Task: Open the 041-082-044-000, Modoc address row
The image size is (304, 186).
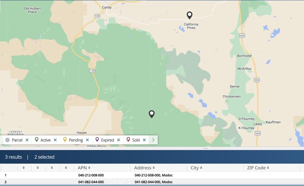Action: click(x=153, y=182)
